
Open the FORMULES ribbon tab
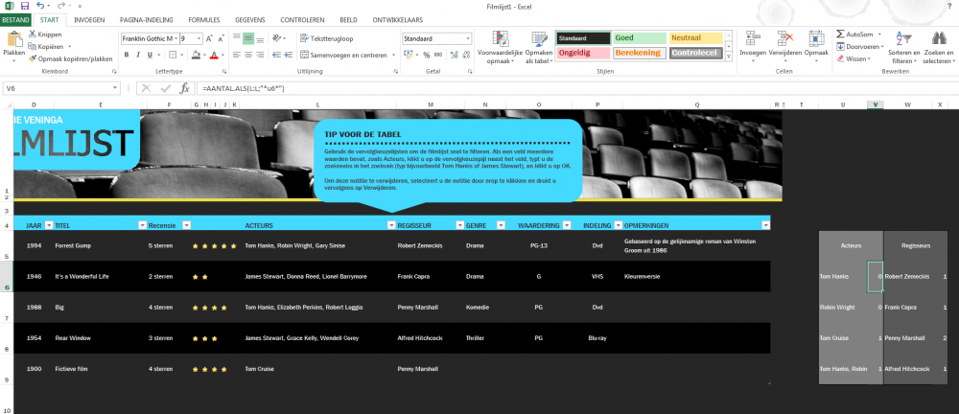point(204,19)
